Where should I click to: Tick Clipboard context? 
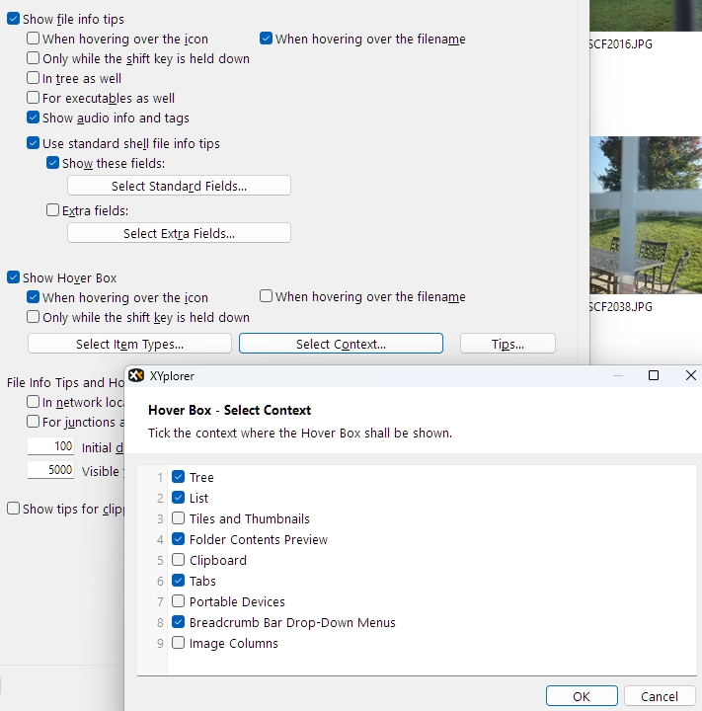tap(179, 560)
